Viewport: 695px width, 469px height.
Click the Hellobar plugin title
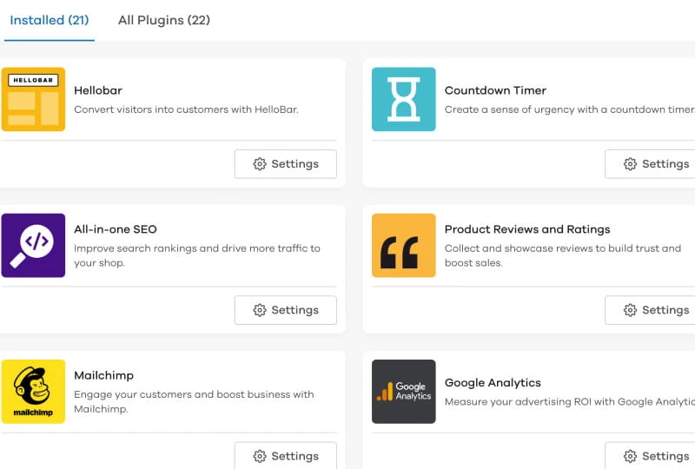[x=98, y=90]
